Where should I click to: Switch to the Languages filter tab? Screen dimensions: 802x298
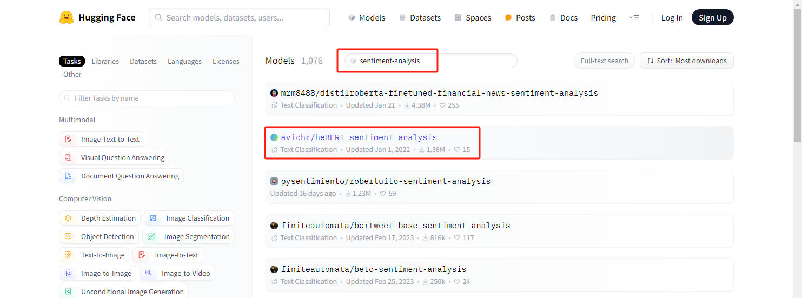184,61
